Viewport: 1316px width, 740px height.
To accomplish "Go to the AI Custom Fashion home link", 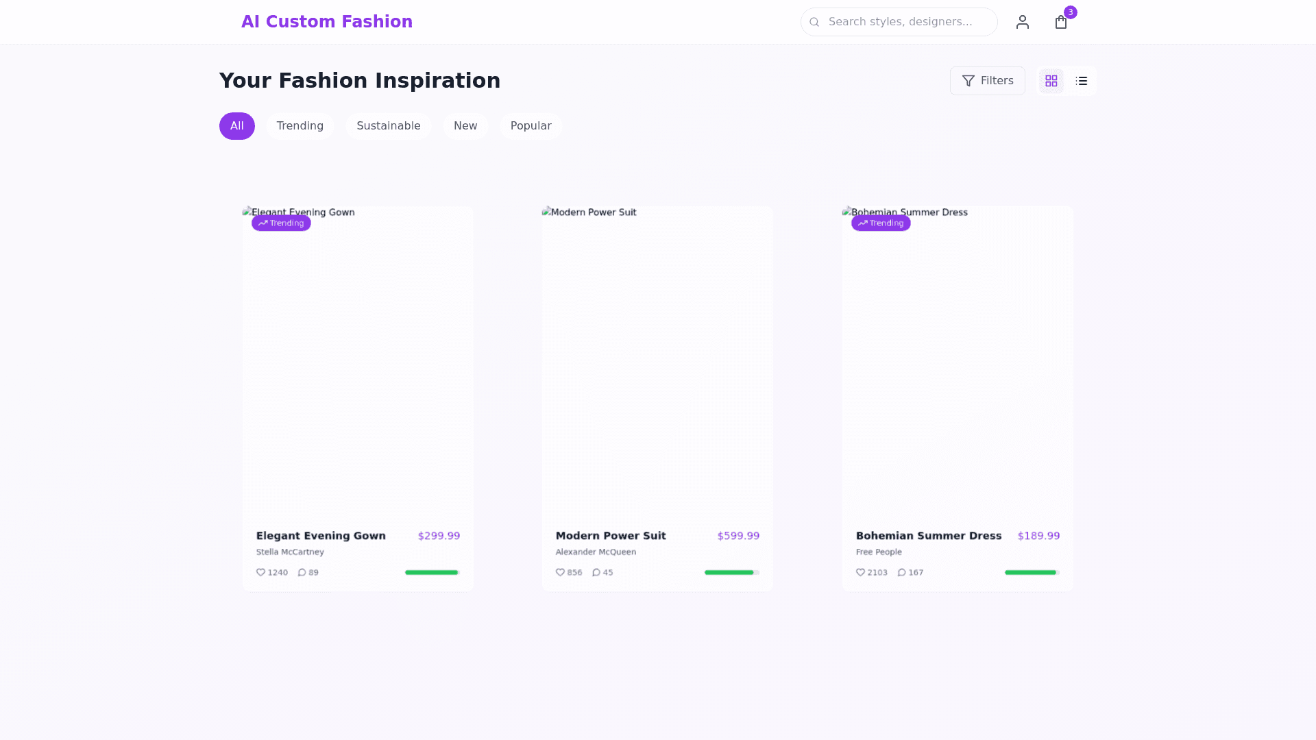I will pos(326,22).
